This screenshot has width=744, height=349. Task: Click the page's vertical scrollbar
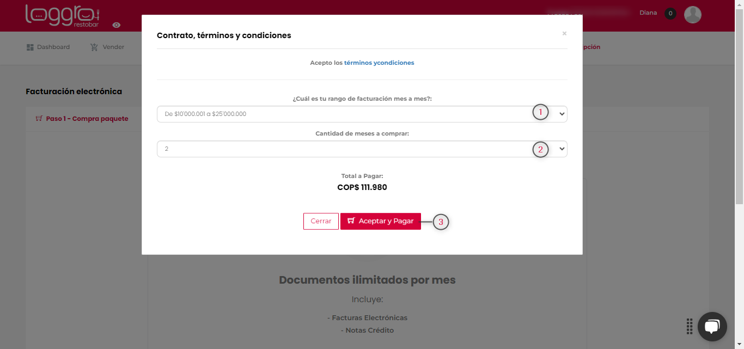(739, 109)
